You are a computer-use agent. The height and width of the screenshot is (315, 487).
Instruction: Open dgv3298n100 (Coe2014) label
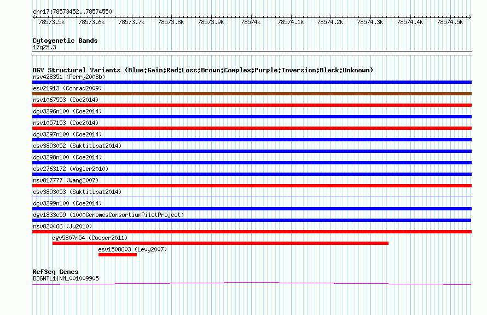click(67, 157)
